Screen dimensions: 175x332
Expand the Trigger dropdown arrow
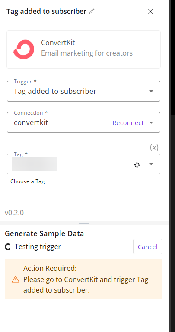coord(151,91)
